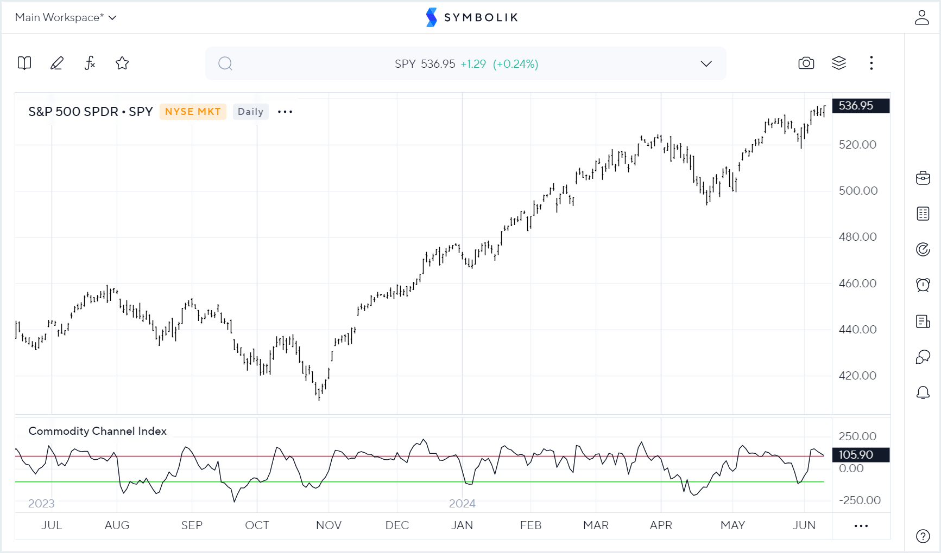Click the OCT month axis label
Image resolution: width=941 pixels, height=553 pixels.
pos(257,525)
